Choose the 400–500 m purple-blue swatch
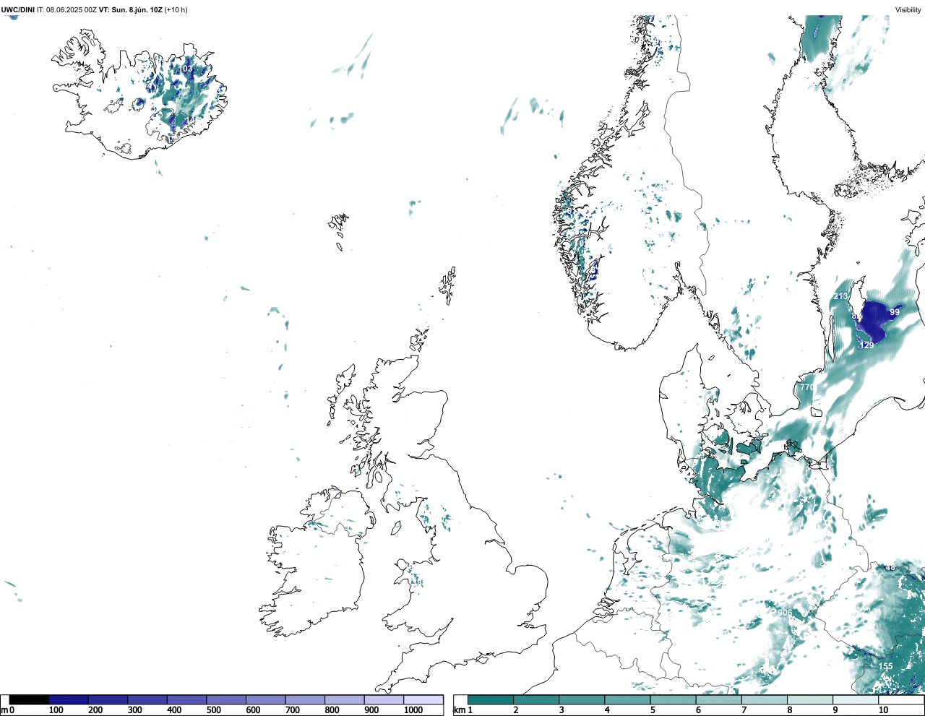The image size is (925, 716). tap(186, 699)
